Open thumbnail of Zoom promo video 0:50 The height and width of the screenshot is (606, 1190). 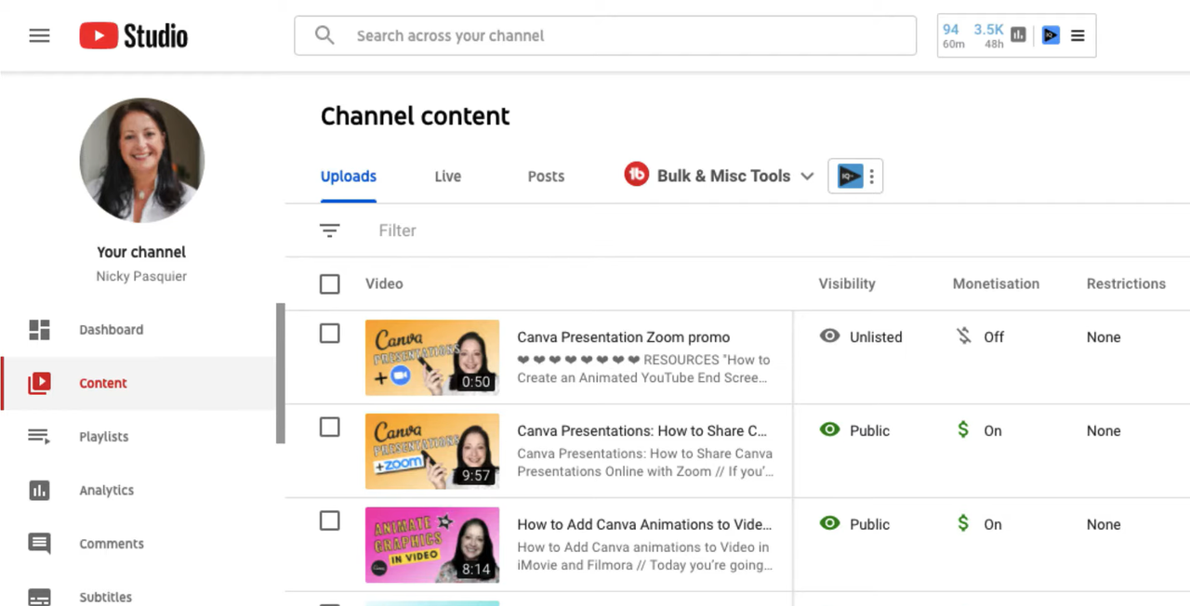pyautogui.click(x=431, y=358)
